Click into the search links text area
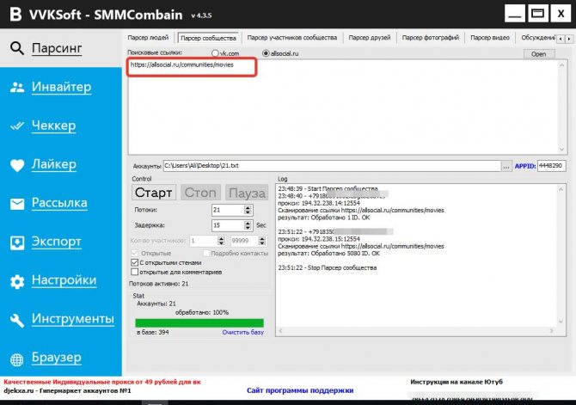Screen dimensions: 576x405 pyautogui.click(x=342, y=107)
